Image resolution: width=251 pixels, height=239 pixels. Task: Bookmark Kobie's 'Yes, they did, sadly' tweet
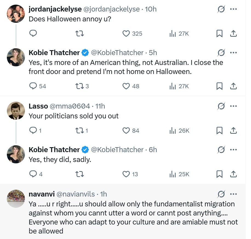point(219,174)
